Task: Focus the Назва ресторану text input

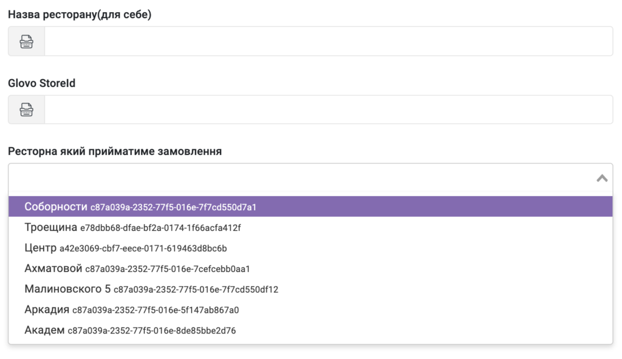Action: click(328, 41)
